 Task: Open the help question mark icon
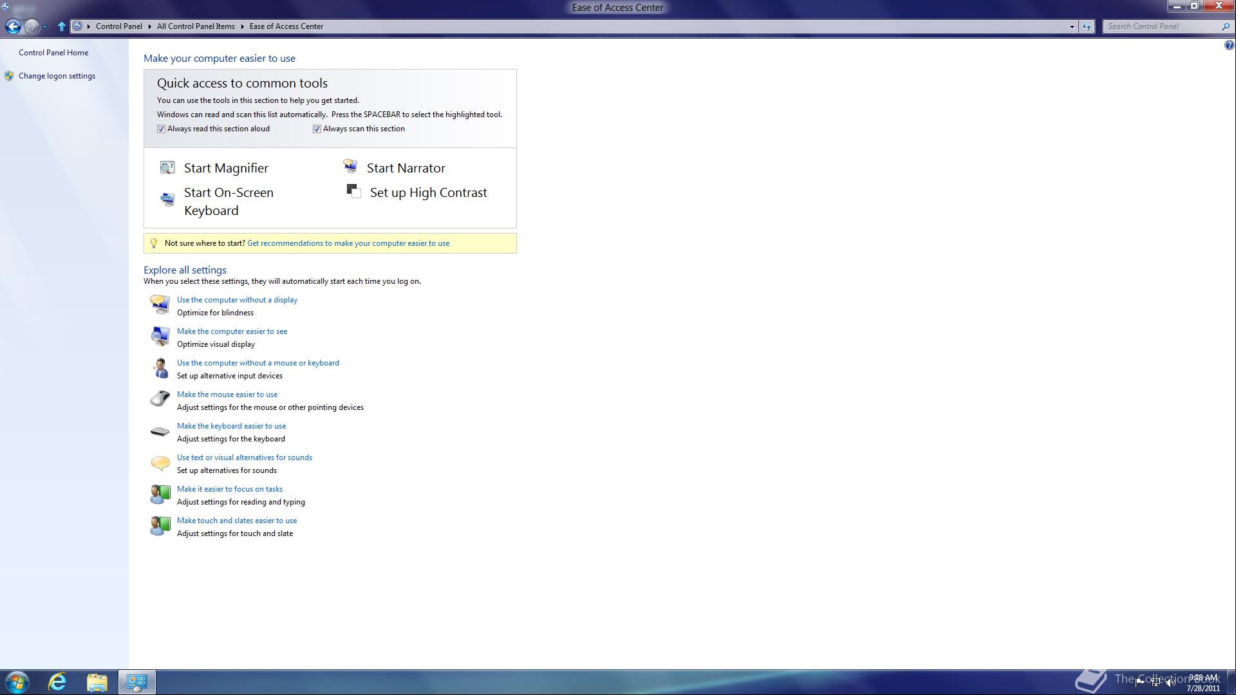[1228, 45]
